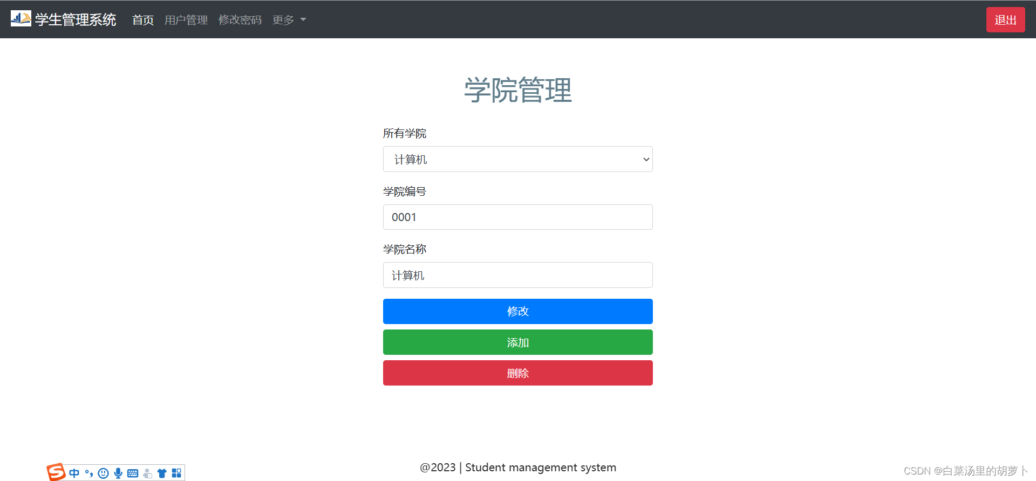Go to 首页 in the navbar
1036x481 pixels.
pos(143,20)
